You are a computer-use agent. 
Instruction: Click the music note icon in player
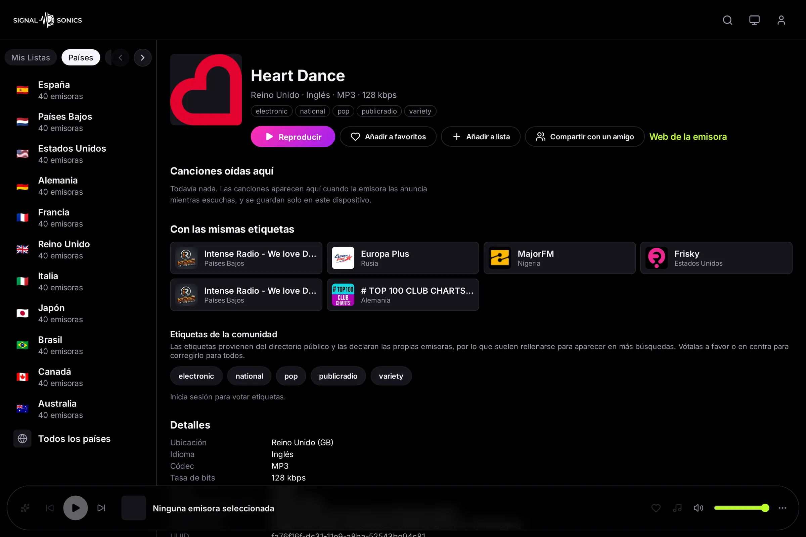coord(677,508)
